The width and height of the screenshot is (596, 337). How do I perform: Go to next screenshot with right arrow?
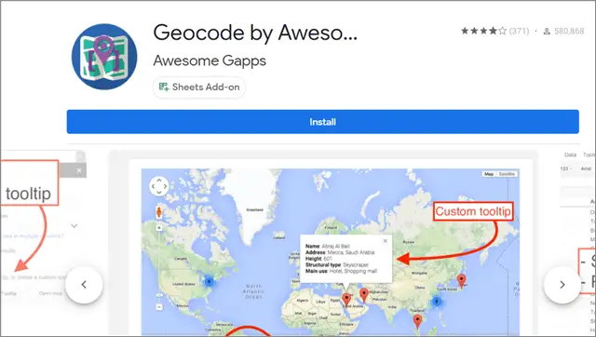click(x=562, y=285)
